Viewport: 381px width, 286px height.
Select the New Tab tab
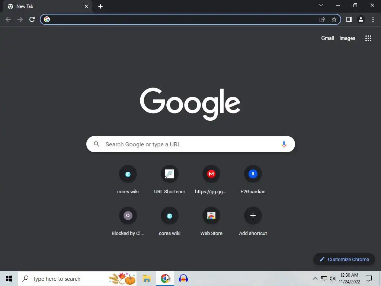pos(47,6)
